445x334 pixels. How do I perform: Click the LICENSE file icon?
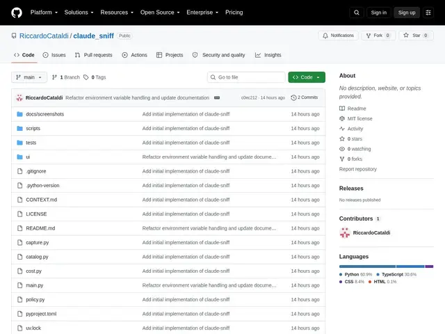click(19, 214)
